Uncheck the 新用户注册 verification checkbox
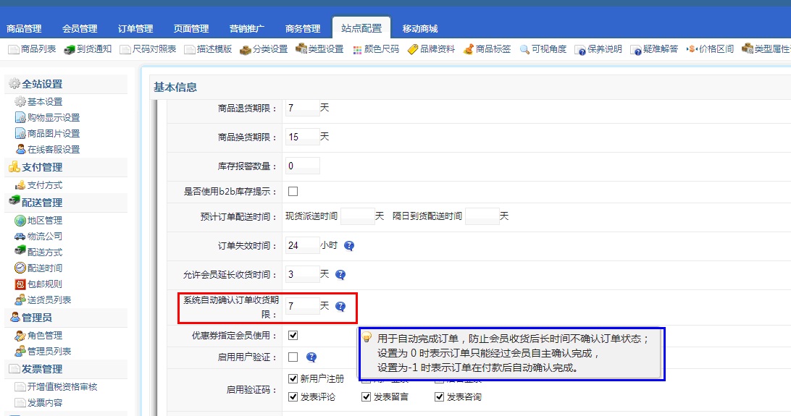The image size is (791, 416). [293, 378]
